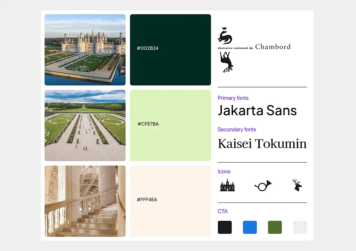The width and height of the screenshot is (356, 251).
Task: Click the Jakarta Sans font sample
Action: pos(257,110)
